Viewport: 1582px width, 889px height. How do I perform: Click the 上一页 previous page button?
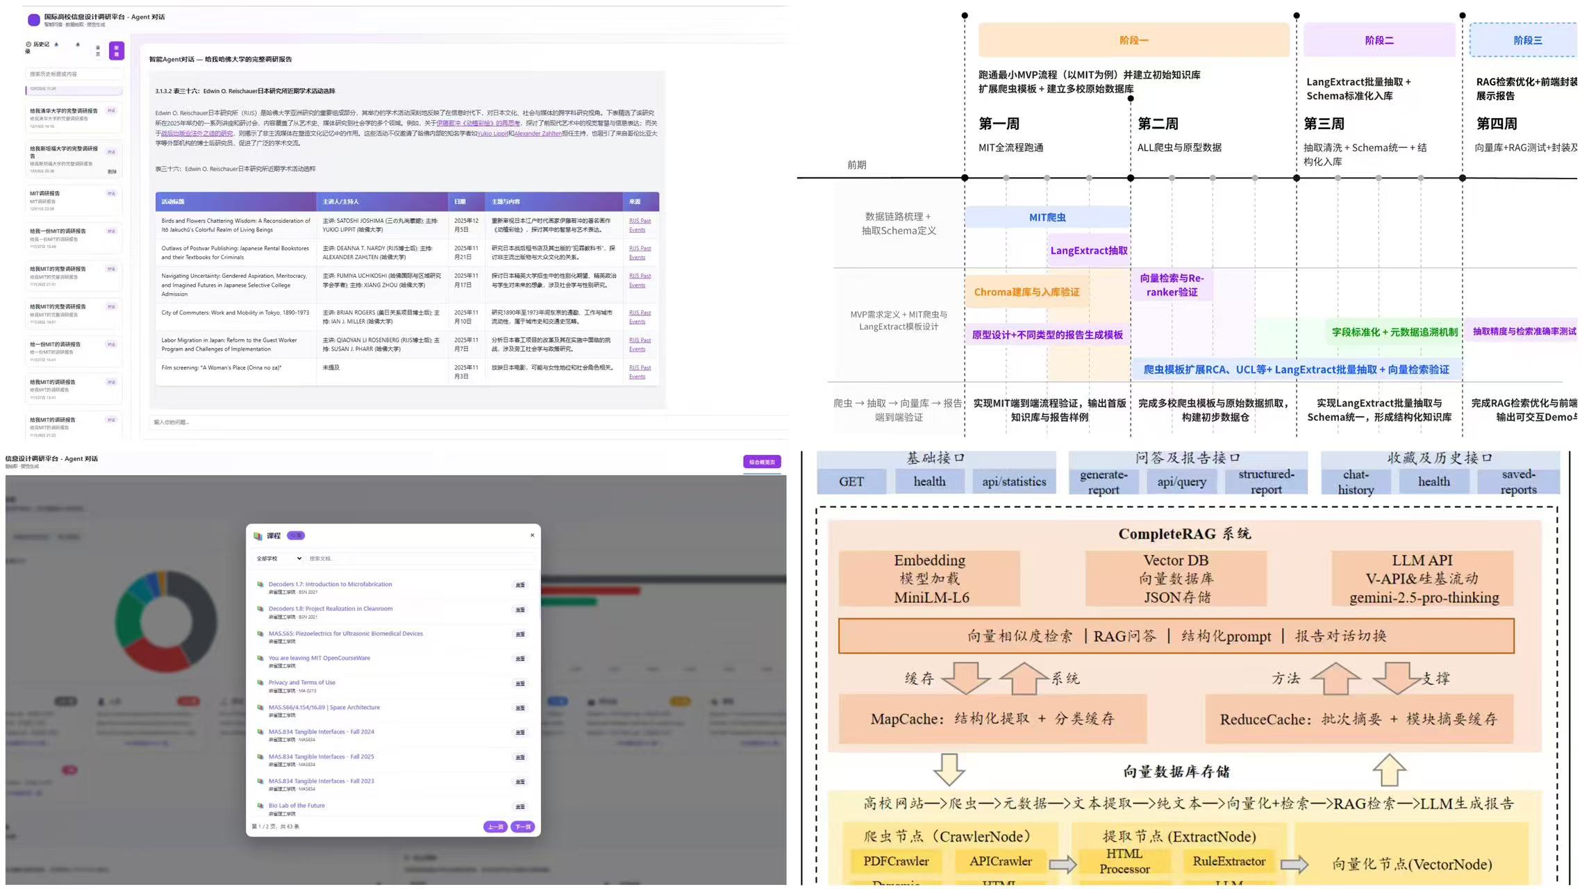coord(494,826)
